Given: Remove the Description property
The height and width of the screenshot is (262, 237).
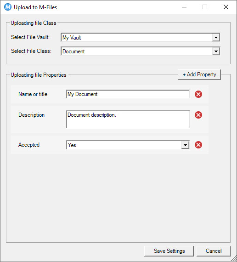Looking at the screenshot, I should tap(198, 115).
